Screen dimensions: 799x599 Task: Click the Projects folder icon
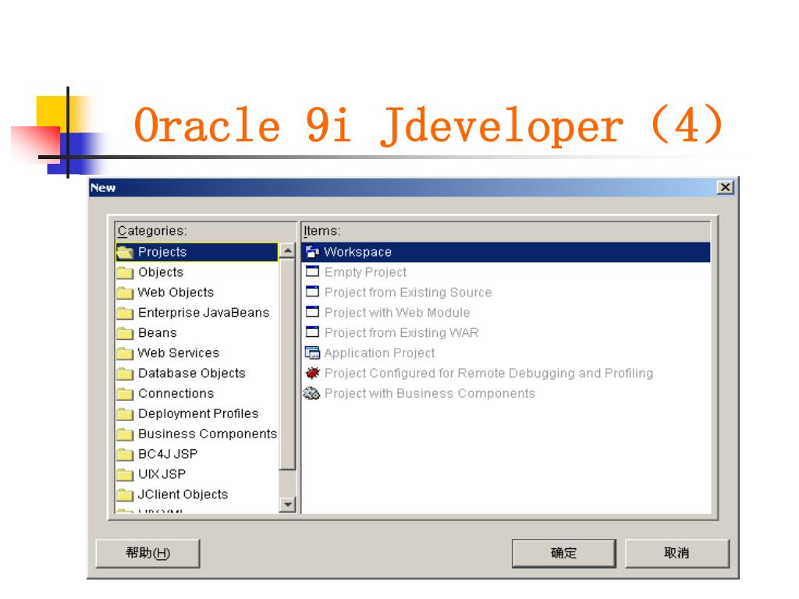pyautogui.click(x=125, y=252)
